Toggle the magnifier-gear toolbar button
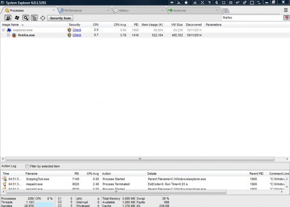 (x=26, y=18)
